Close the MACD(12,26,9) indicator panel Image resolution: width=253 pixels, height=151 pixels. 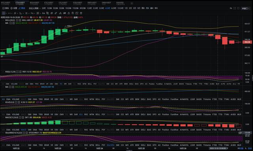pyautogui.click(x=23, y=117)
